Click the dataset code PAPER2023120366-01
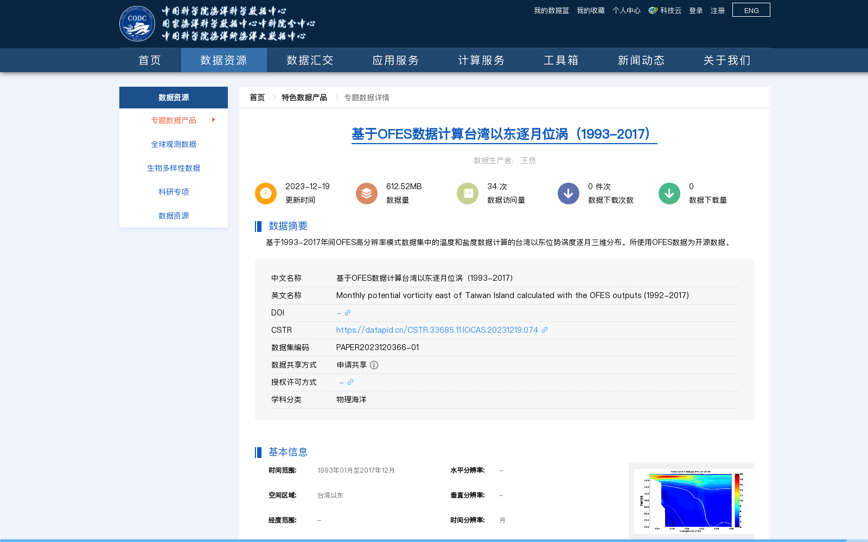 378,347
